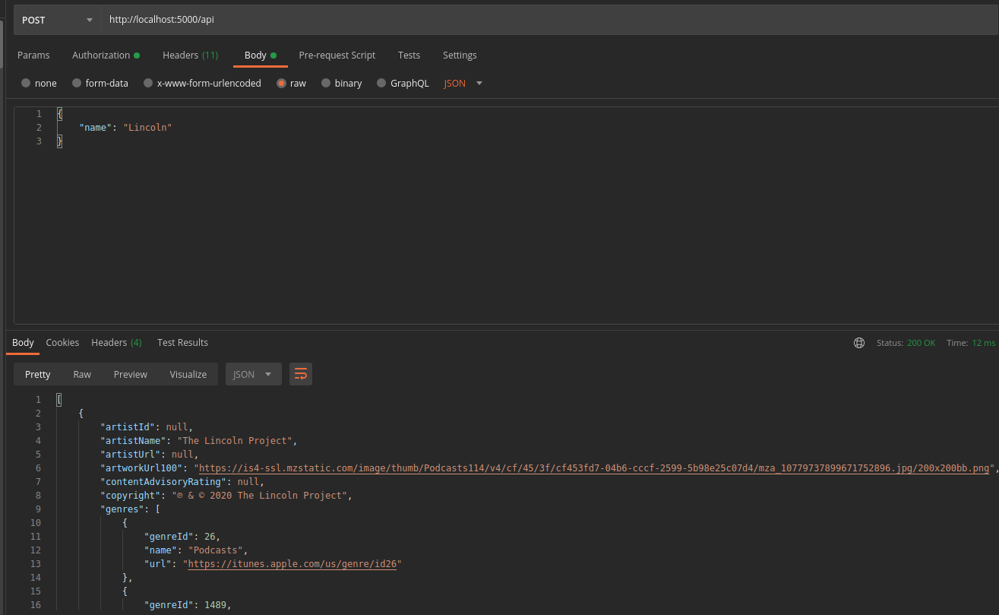Click the opening brace on request line 1

tap(59, 113)
